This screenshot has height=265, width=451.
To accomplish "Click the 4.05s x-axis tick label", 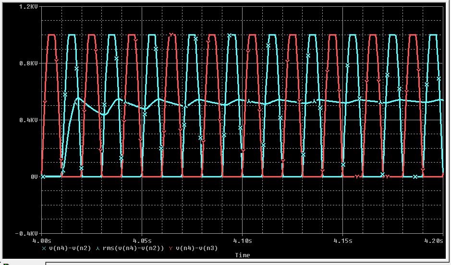I will click(x=142, y=240).
